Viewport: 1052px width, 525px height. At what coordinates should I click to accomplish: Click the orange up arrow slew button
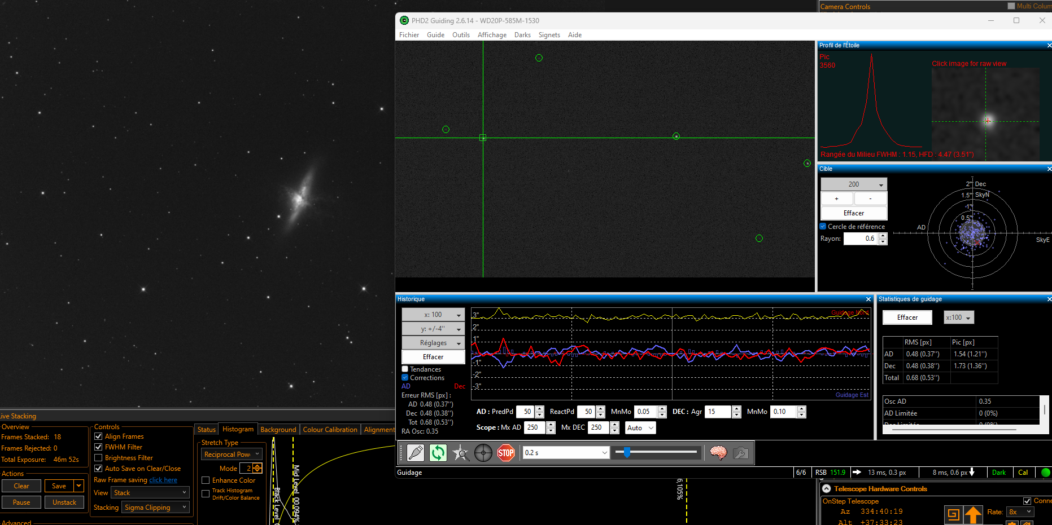pos(973,514)
